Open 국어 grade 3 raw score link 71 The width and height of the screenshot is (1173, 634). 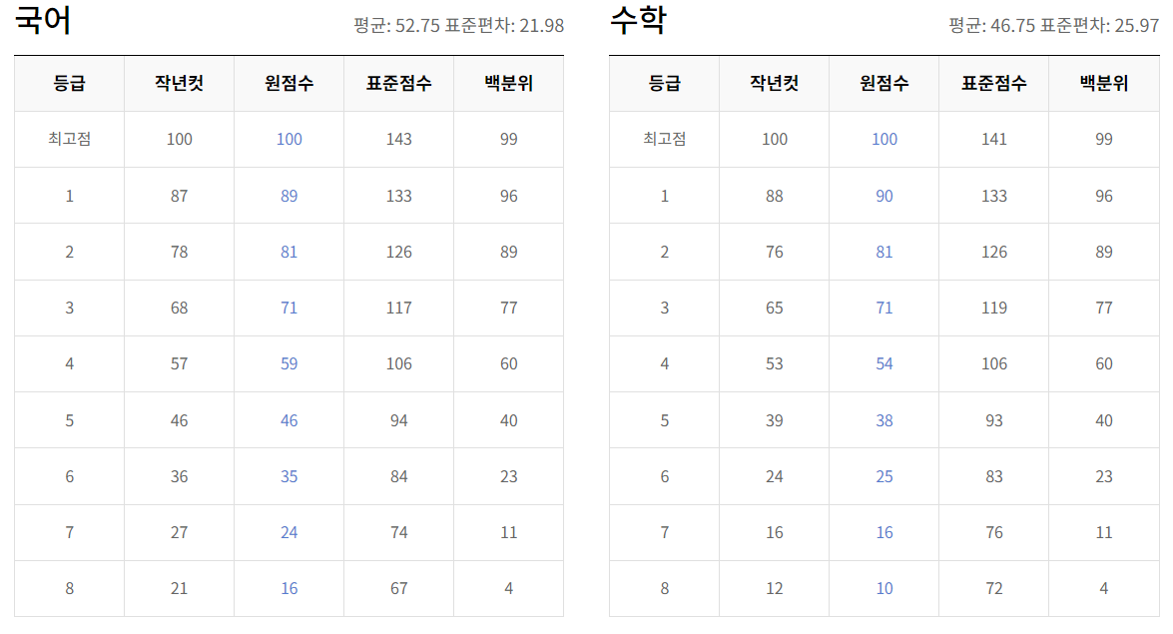(289, 308)
